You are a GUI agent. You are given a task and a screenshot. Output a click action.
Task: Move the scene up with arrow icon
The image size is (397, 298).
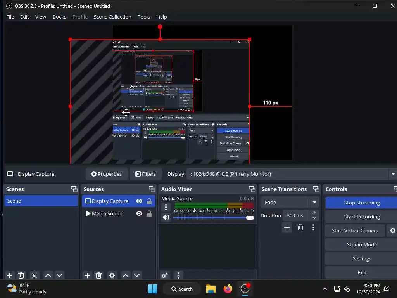coord(48,275)
